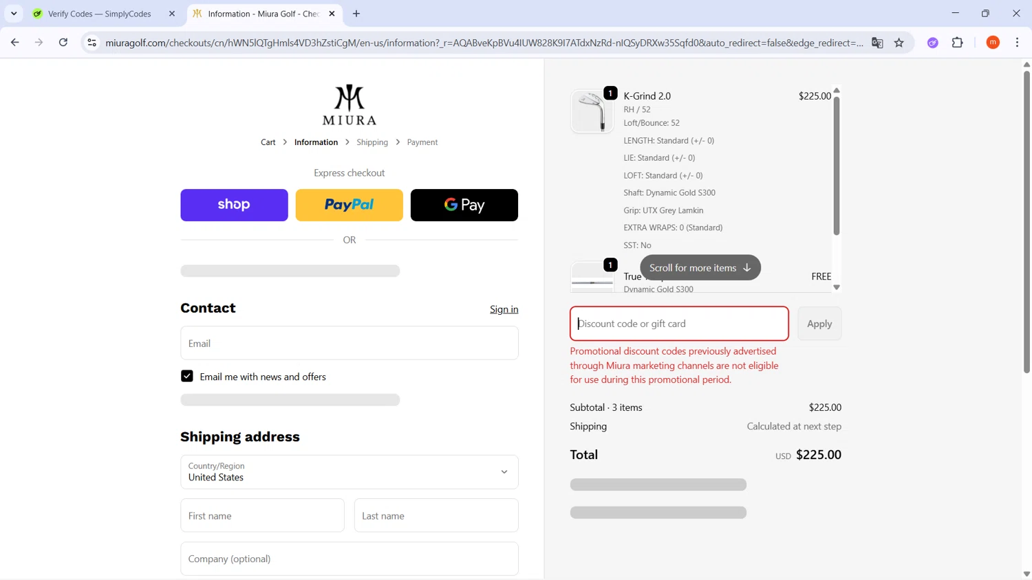Screen dimensions: 1032x580
Task: Open a new browser tab
Action: click(x=356, y=14)
